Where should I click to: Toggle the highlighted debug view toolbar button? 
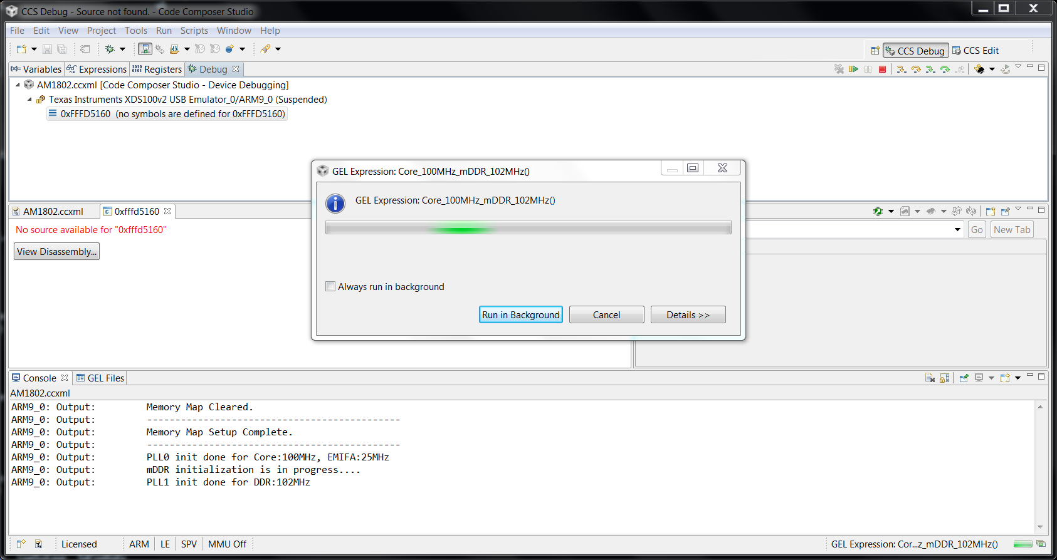145,49
